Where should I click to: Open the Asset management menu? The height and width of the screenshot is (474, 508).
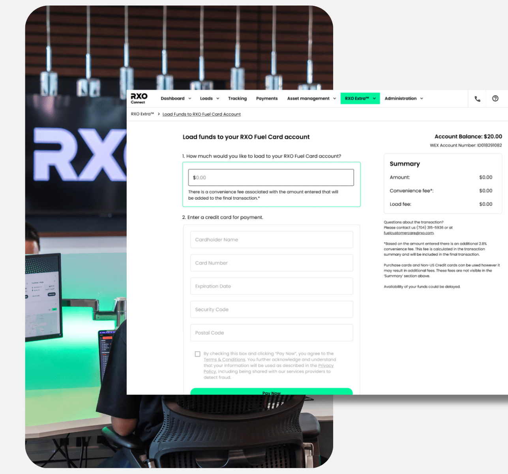click(308, 98)
